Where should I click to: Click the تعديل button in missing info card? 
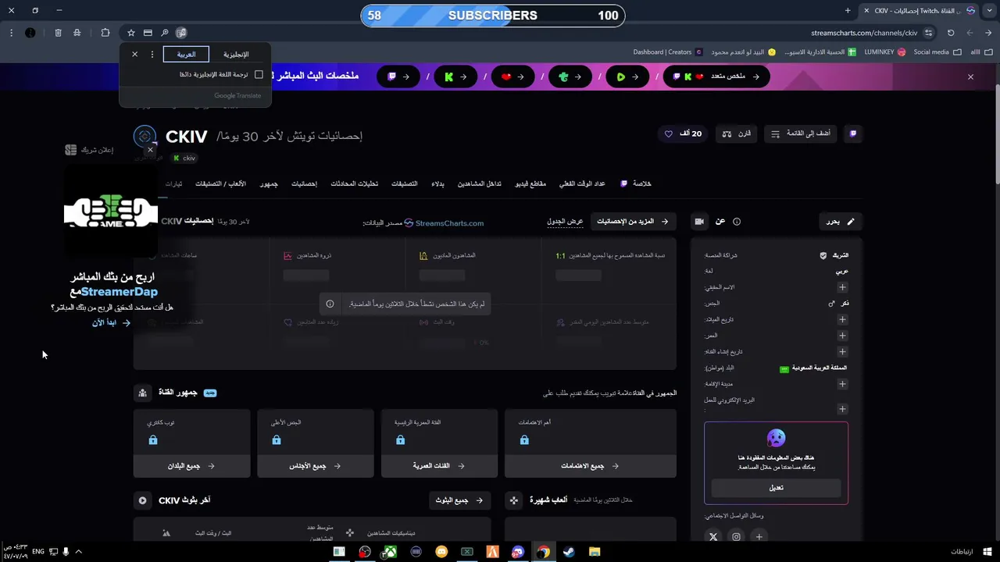point(776,488)
